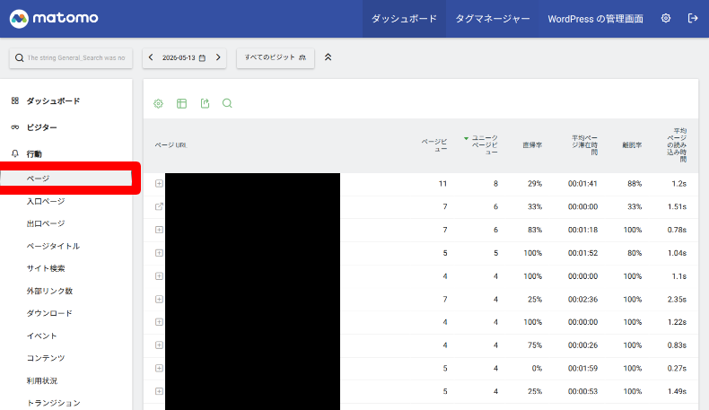
Task: Expand the row with 00:01:52 time
Action: point(159,253)
